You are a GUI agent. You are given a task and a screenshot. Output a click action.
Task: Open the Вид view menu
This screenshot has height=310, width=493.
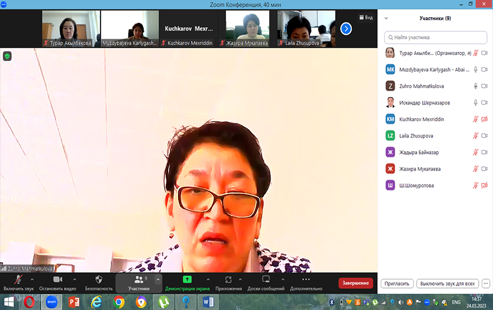coord(366,18)
